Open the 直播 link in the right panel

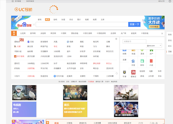(x=124, y=60)
